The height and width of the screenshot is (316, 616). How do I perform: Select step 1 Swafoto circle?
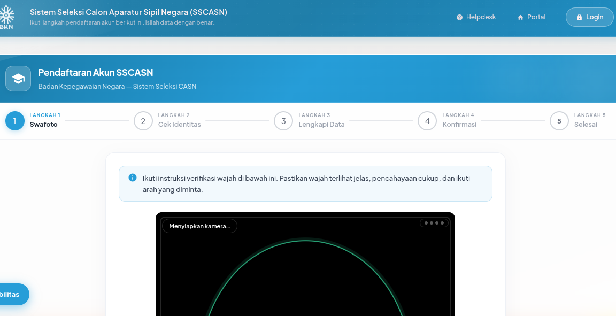pyautogui.click(x=15, y=121)
